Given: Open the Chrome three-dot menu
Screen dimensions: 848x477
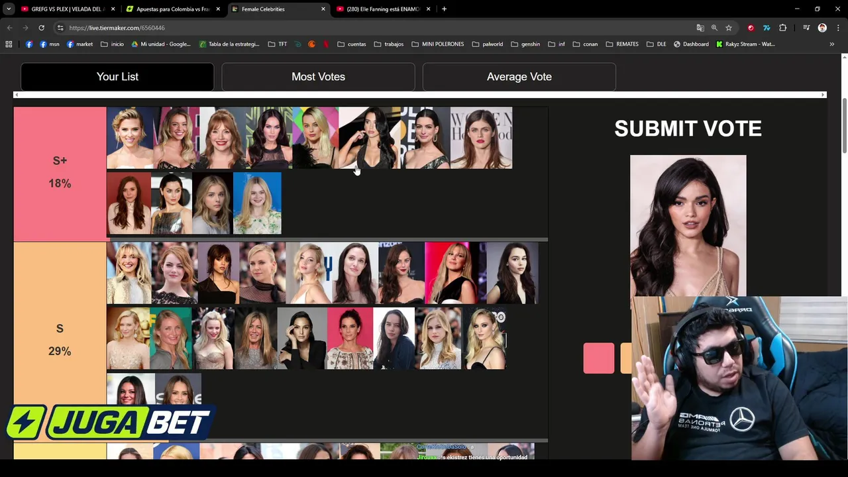Looking at the screenshot, I should pyautogui.click(x=838, y=28).
